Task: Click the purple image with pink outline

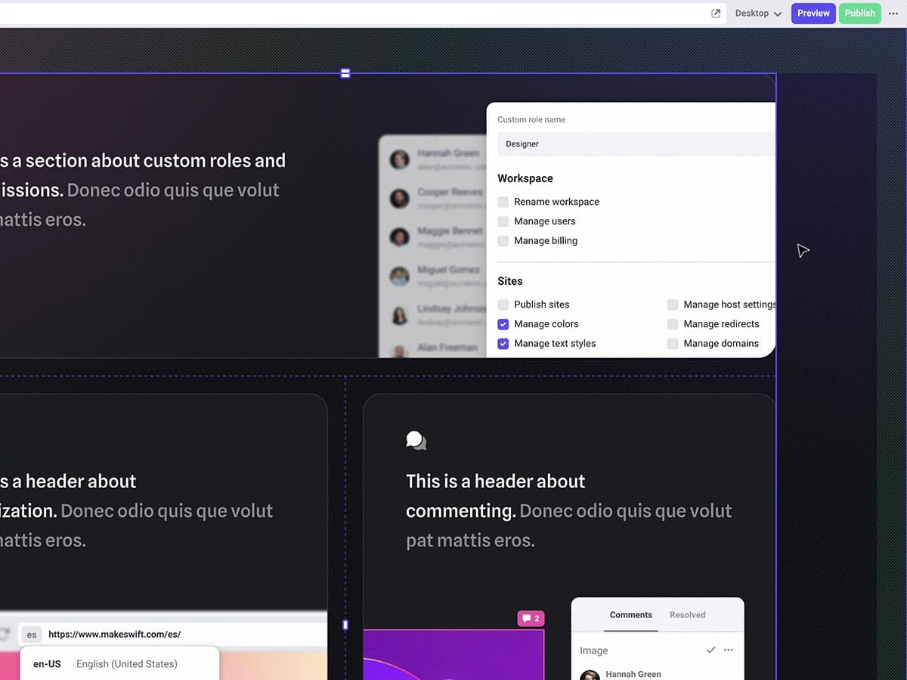Action: click(x=453, y=654)
